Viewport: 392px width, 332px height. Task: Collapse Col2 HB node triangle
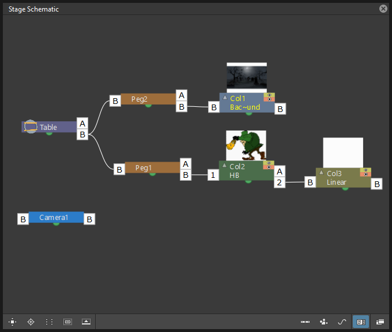click(224, 165)
